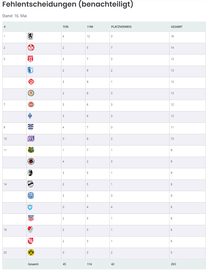Click the SC Verl black-white crest
Screen dimensions: 207x271
coord(31,184)
